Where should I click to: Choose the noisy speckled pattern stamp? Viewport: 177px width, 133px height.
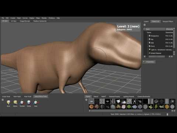click(x=129, y=101)
